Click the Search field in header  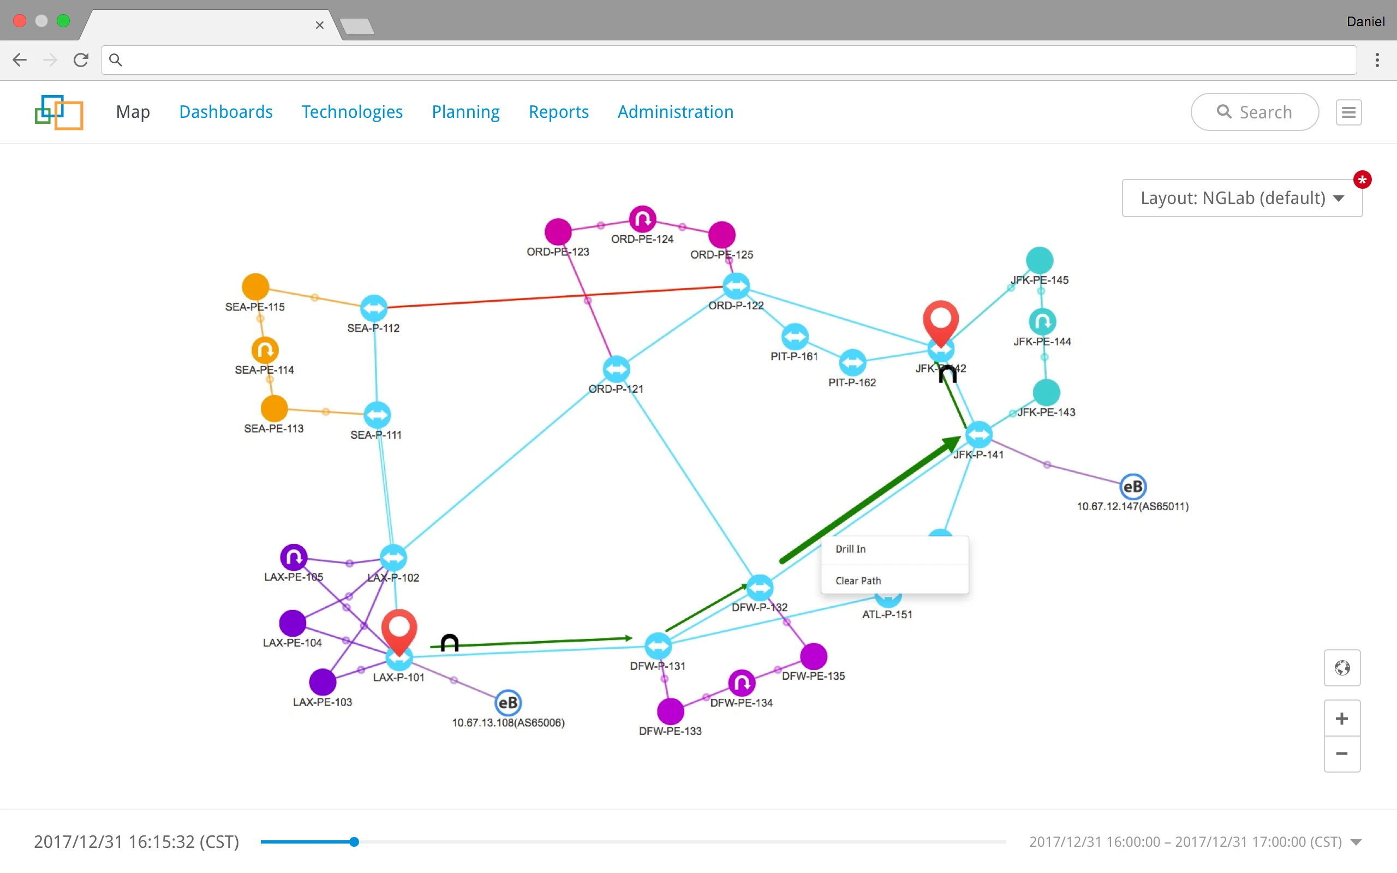pyautogui.click(x=1255, y=112)
